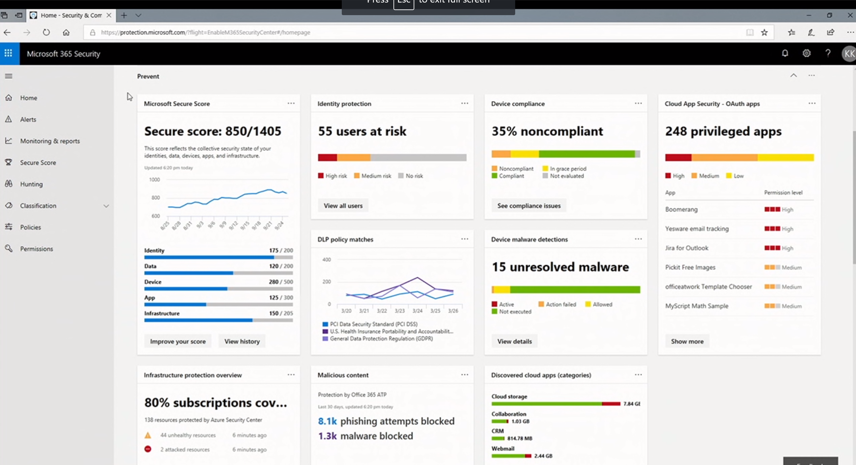Viewport: 856px width, 465px height.
Task: Click the Permissions key icon
Action: coord(9,249)
